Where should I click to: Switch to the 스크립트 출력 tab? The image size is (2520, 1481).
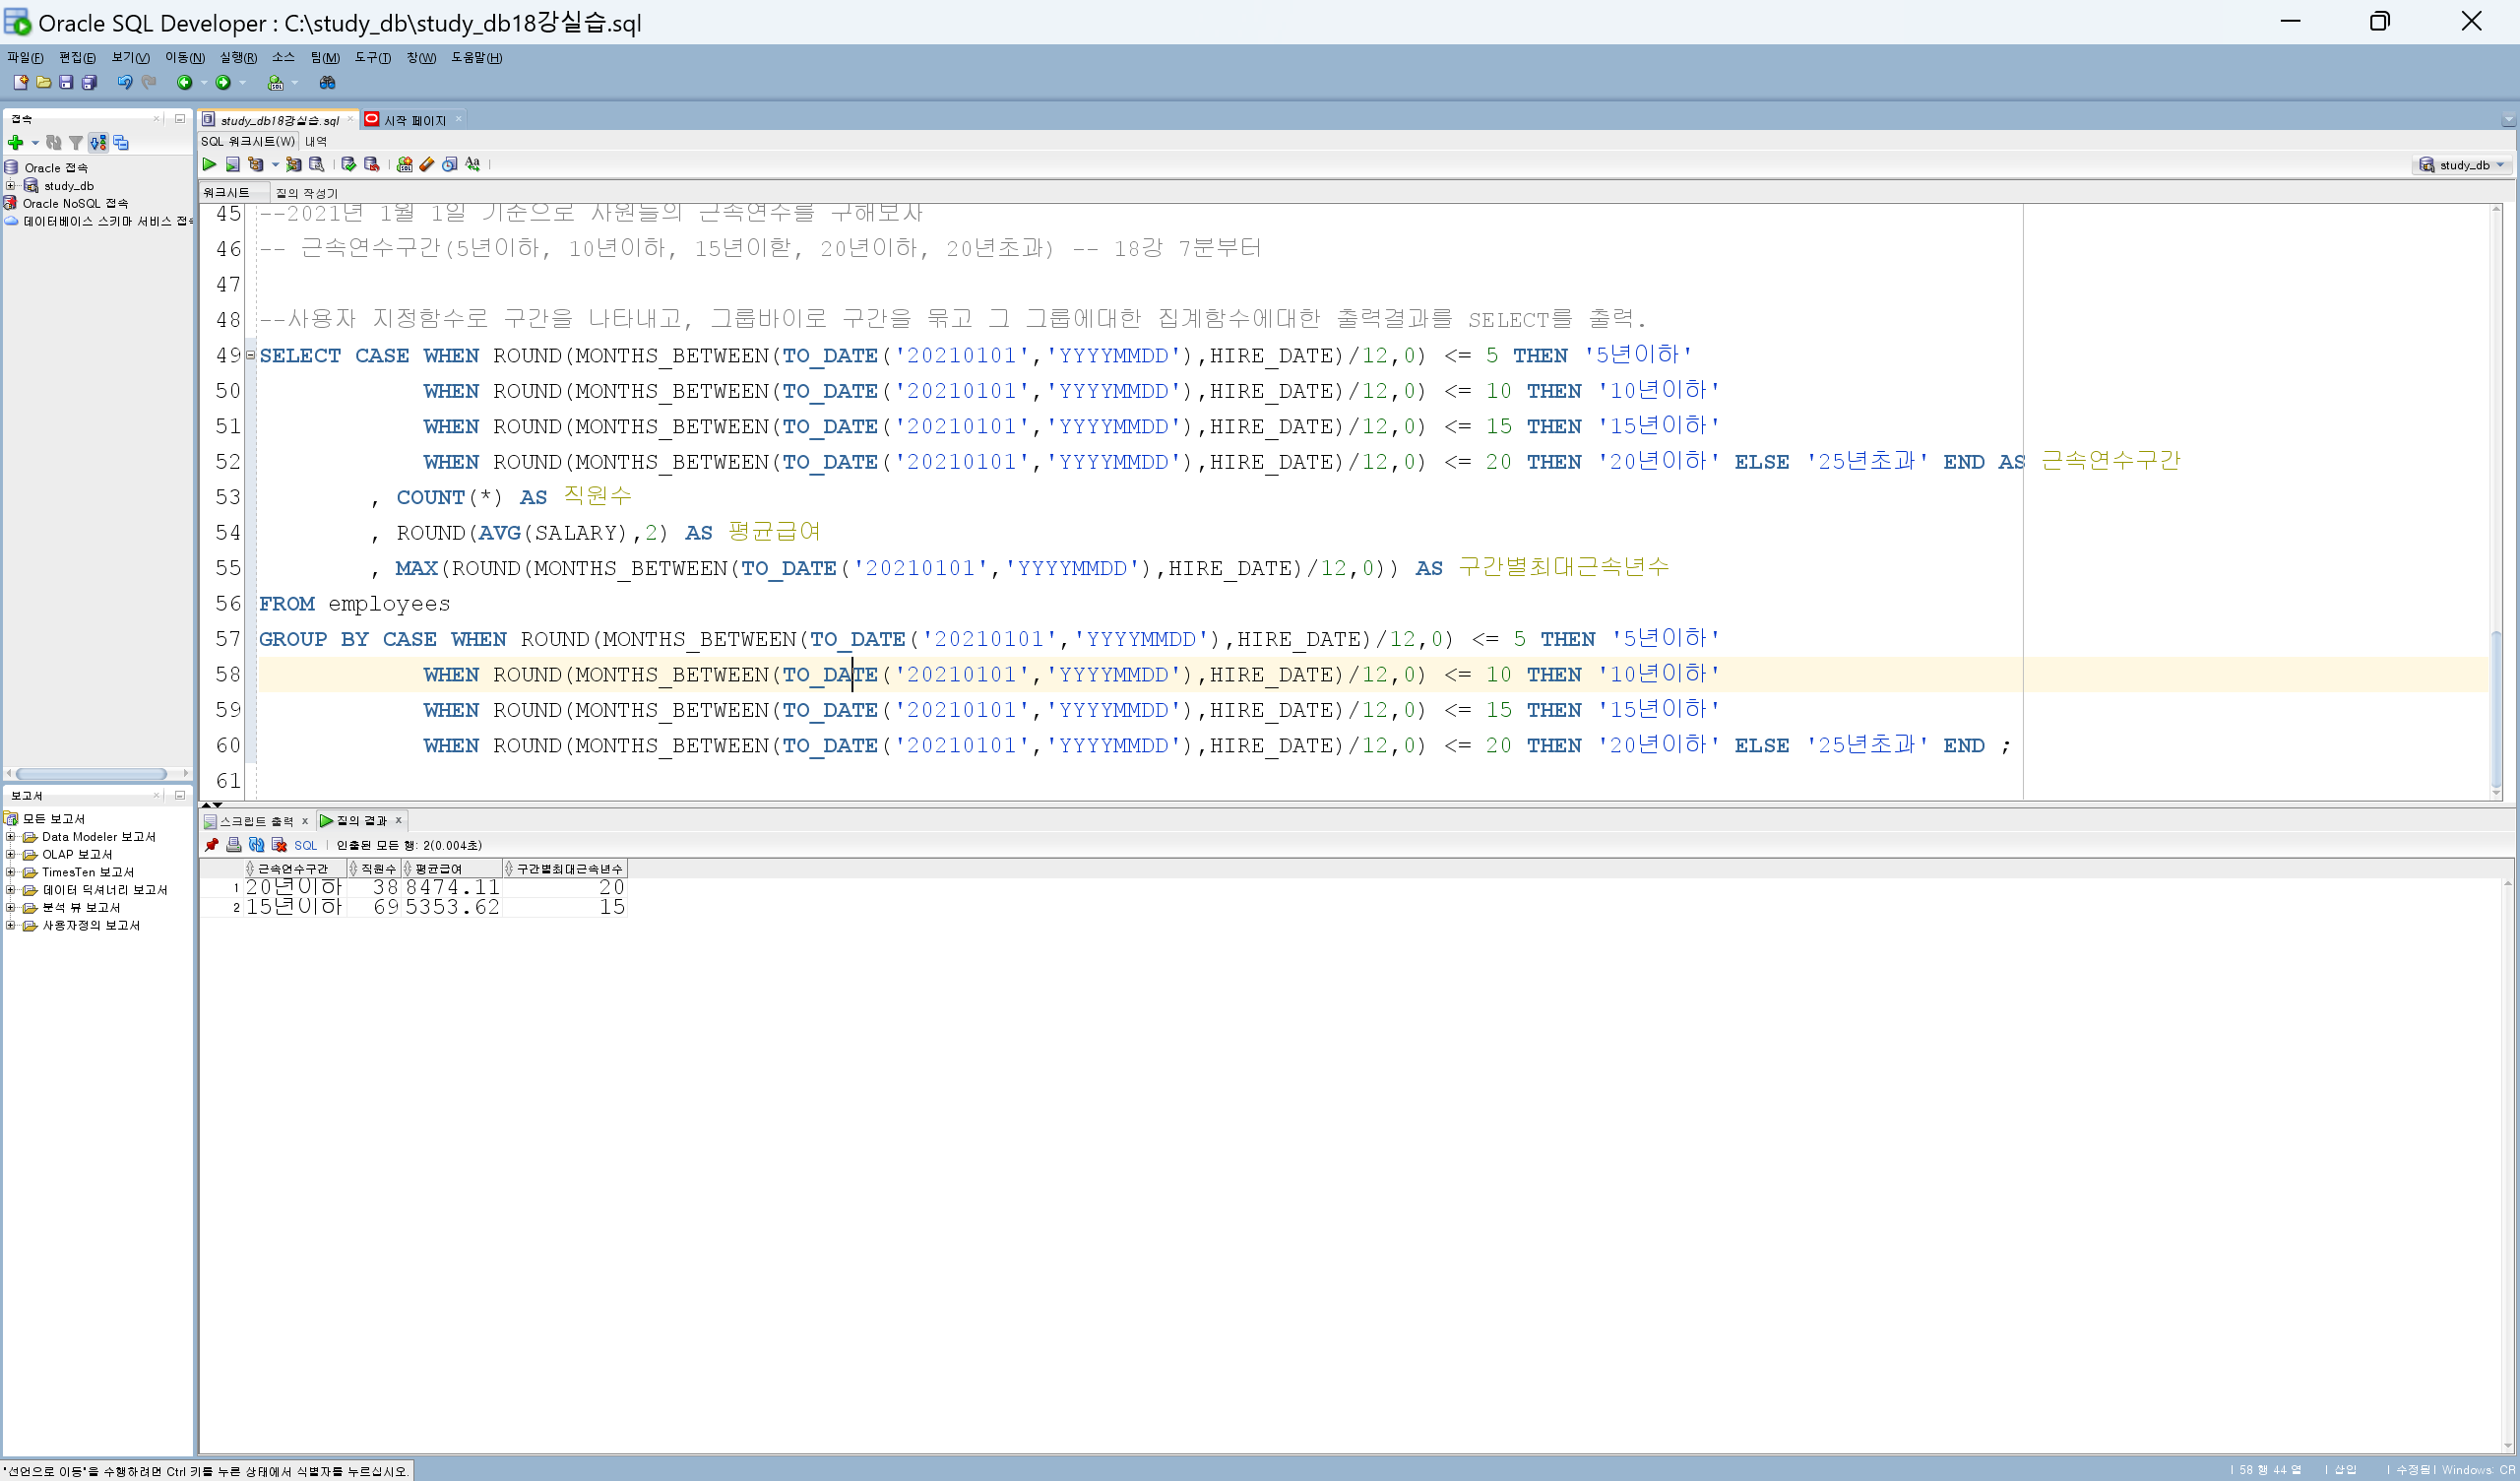[x=256, y=821]
